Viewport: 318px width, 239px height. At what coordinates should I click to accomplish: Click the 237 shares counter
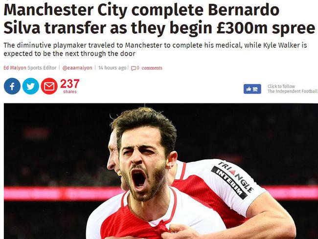70,84
